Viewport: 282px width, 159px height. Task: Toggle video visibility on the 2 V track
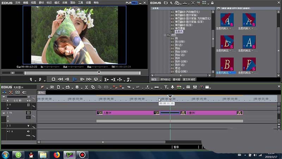[28, 105]
